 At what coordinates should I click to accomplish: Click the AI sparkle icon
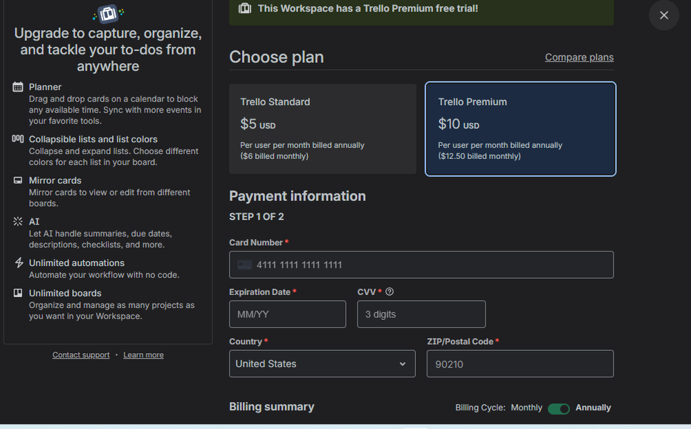click(x=18, y=222)
